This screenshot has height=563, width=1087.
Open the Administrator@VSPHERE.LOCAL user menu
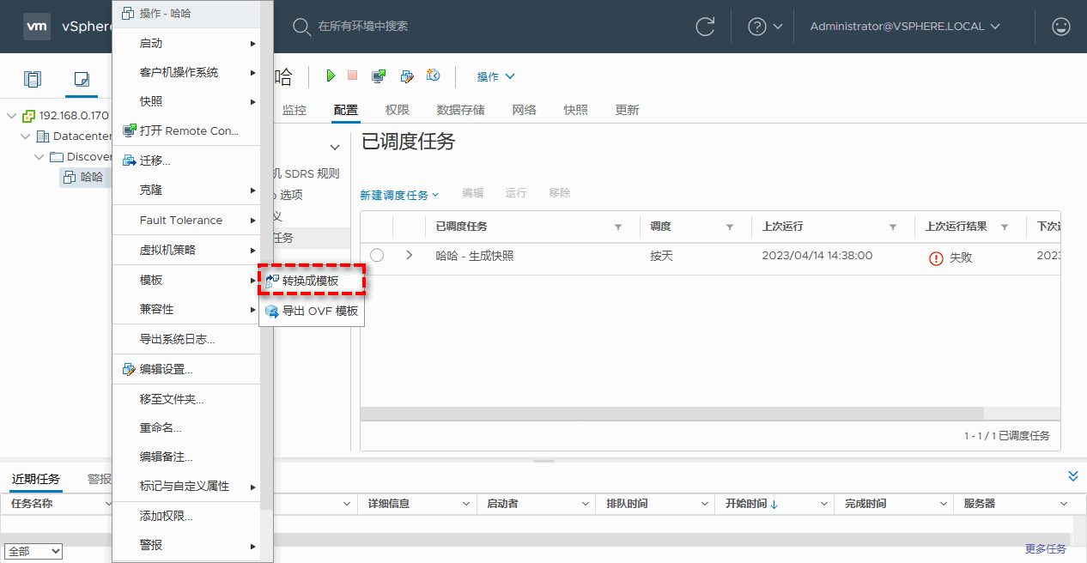[x=905, y=27]
